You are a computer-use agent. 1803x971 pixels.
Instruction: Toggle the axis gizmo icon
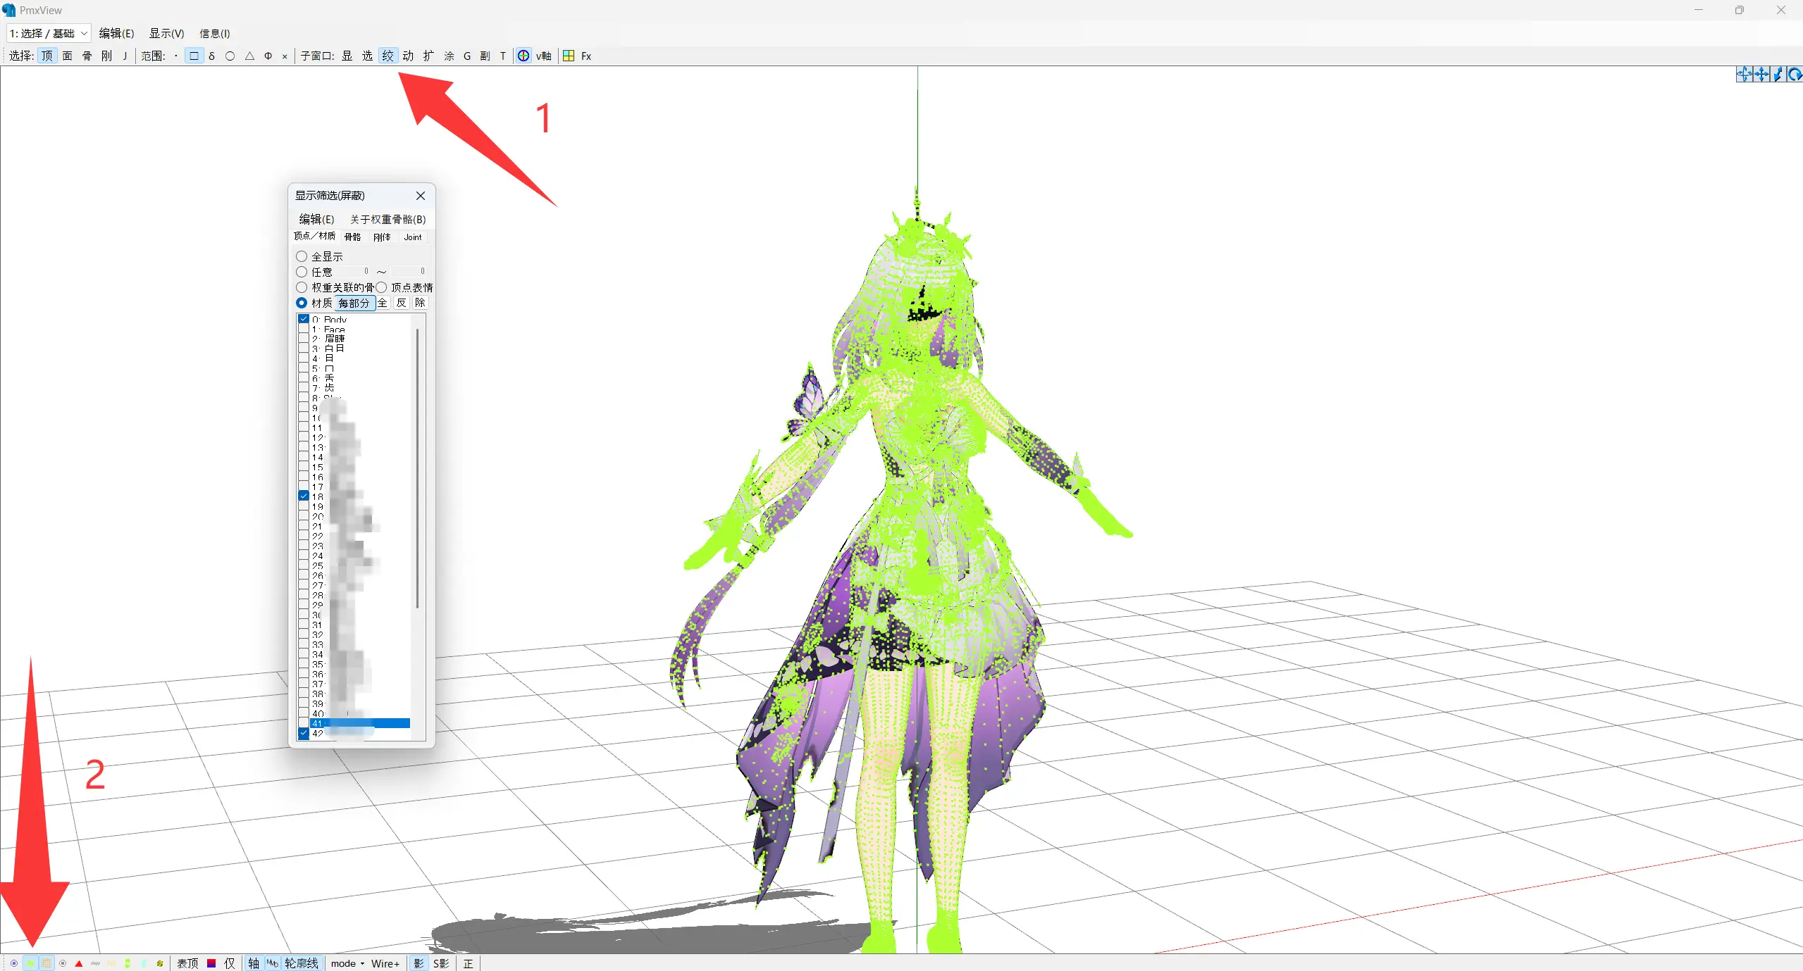pyautogui.click(x=523, y=56)
